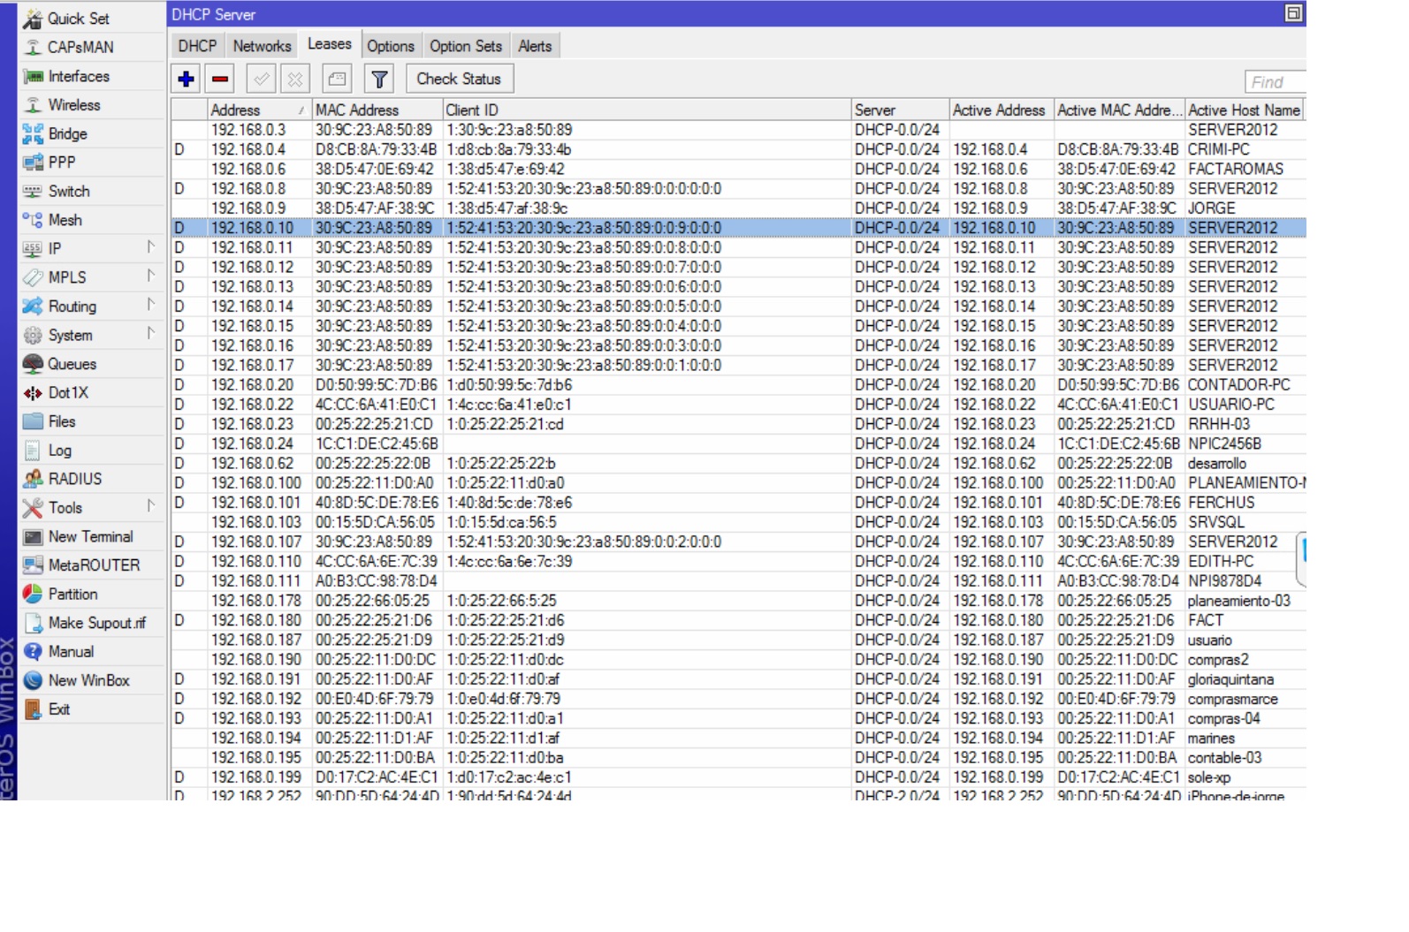Expand the Tools submenu

[92, 507]
